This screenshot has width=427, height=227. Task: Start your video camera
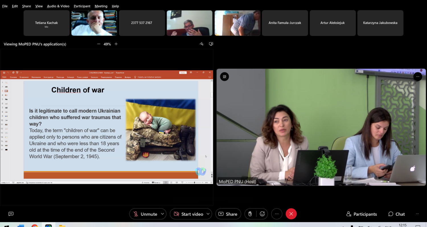[x=189, y=214]
